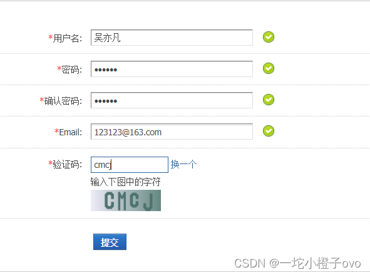Click the green checkmark beside the 密码 field
The width and height of the screenshot is (370, 275).
pyautogui.click(x=269, y=68)
